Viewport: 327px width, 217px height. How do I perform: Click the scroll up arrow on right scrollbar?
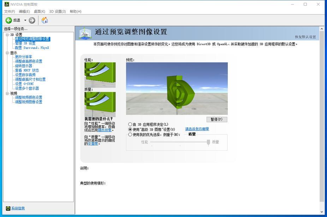[322, 29]
